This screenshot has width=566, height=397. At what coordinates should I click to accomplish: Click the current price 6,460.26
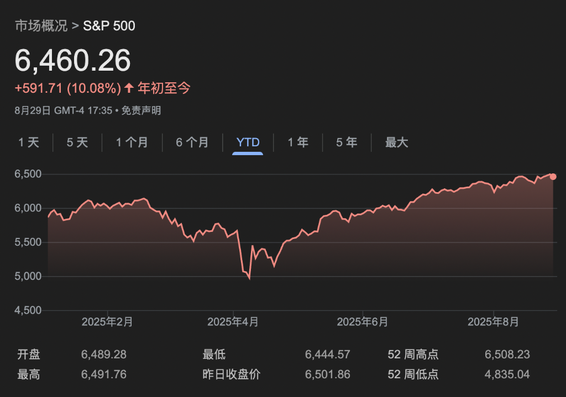[72, 60]
